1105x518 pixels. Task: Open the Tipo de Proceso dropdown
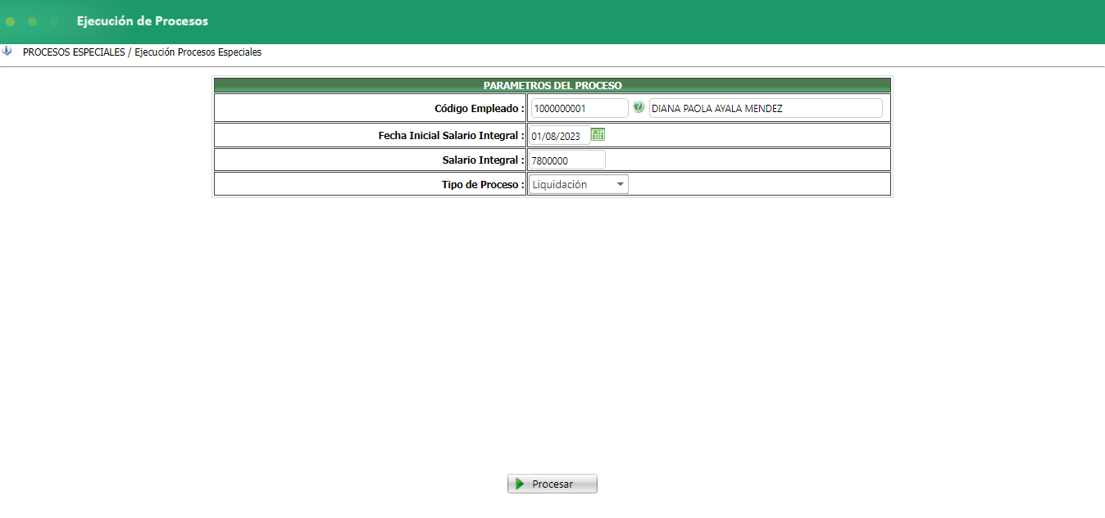point(578,184)
